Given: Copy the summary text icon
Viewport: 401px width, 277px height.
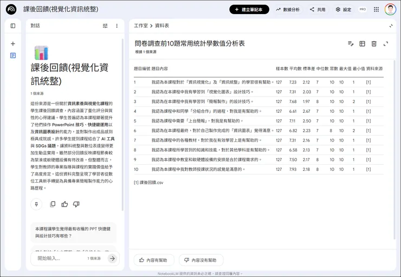Looking at the screenshot, I should (53, 204).
